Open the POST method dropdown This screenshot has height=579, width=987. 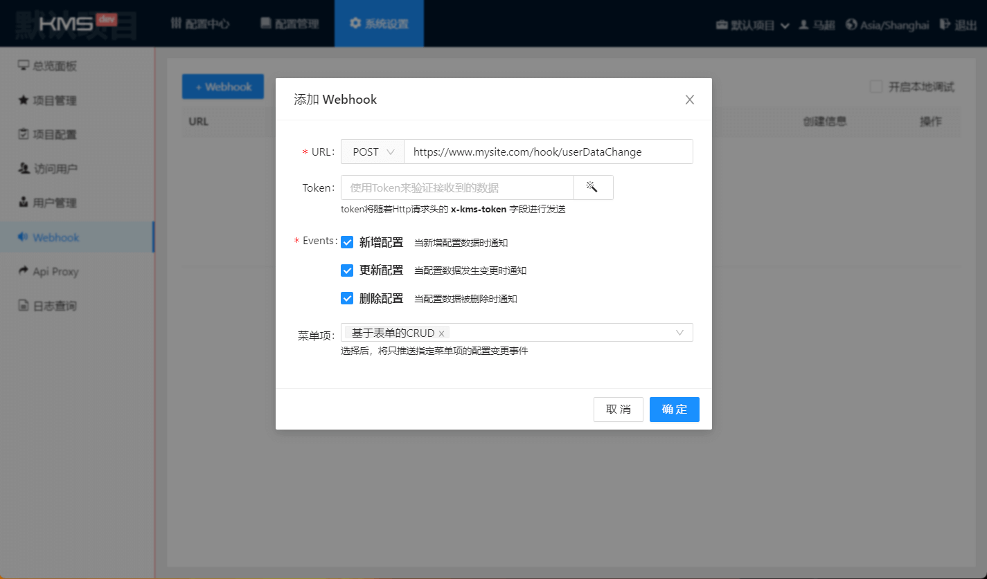(373, 152)
